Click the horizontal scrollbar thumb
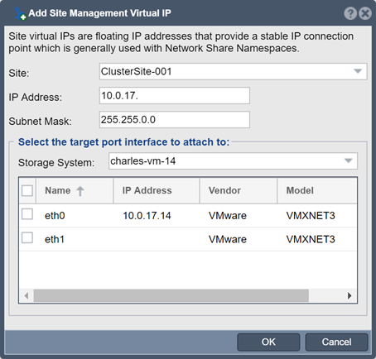The height and width of the screenshot is (359, 376). (x=171, y=296)
